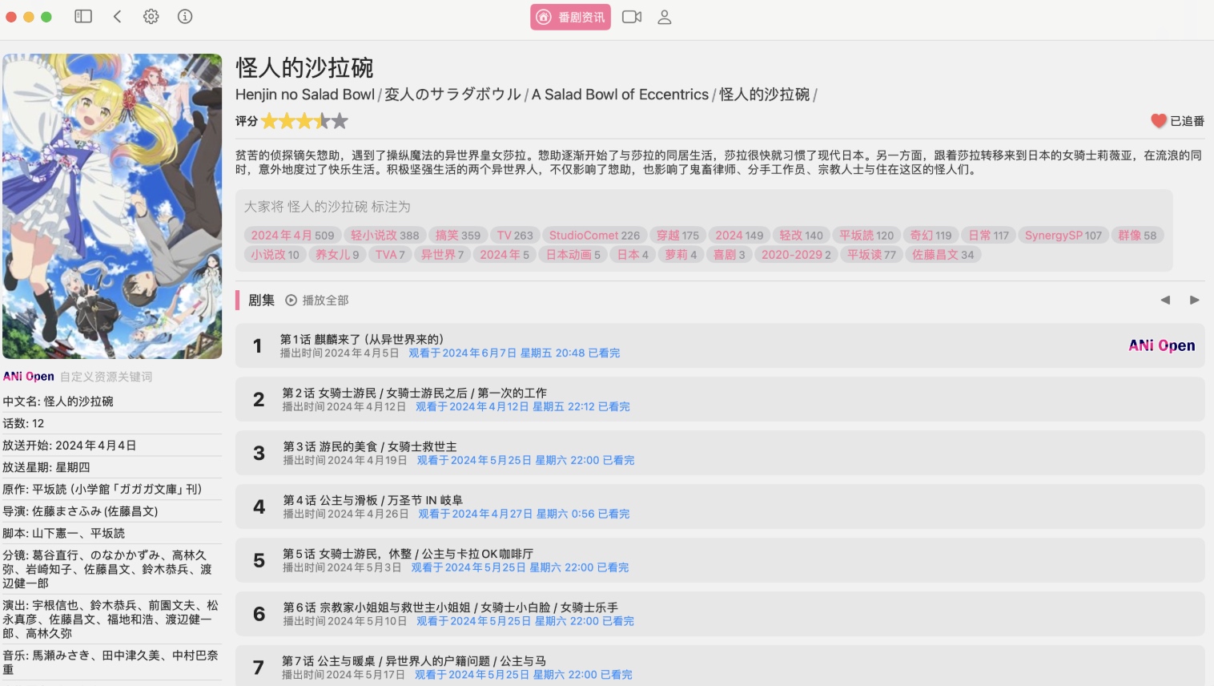Click the StudioComet tag

pyautogui.click(x=594, y=236)
